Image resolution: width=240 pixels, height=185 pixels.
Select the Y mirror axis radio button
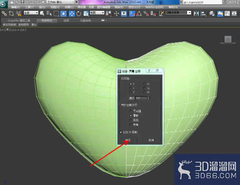tap(130, 88)
